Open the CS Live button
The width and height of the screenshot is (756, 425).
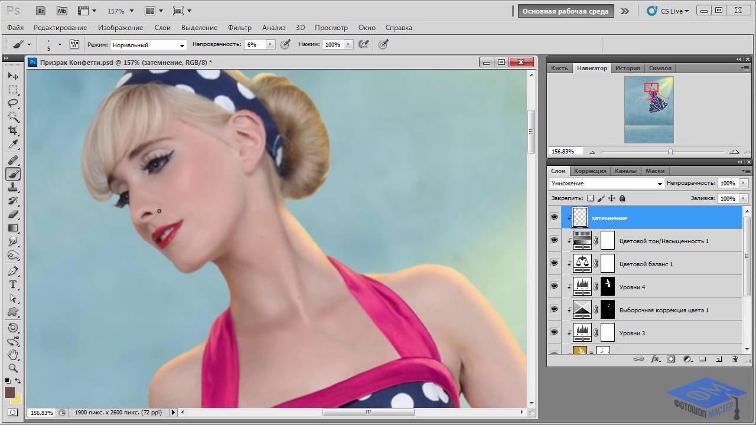667,11
